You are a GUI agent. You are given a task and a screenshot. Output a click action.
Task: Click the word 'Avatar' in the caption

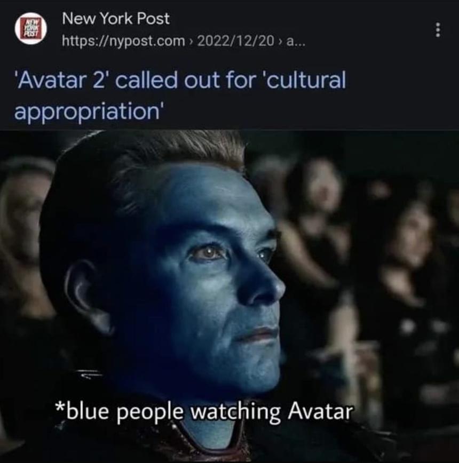pos(320,411)
